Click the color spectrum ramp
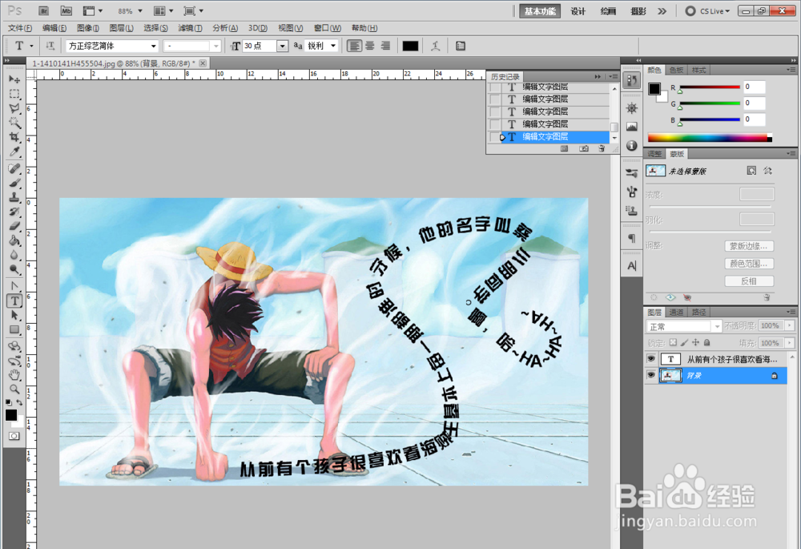 point(710,138)
